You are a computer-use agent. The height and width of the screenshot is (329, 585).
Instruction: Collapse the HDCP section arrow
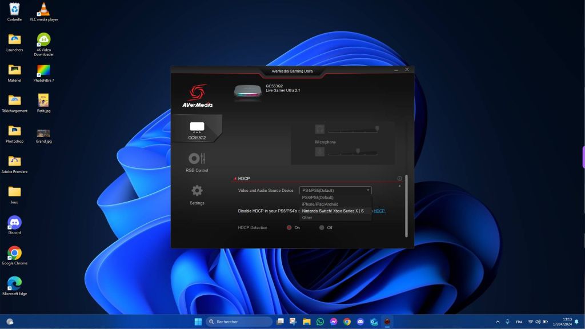pos(399,186)
